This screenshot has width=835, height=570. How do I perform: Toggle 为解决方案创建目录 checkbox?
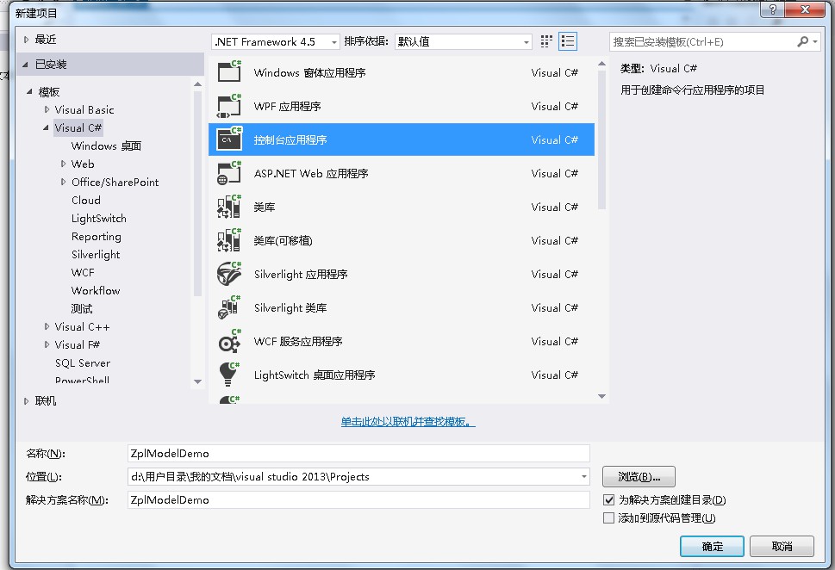tap(608, 499)
